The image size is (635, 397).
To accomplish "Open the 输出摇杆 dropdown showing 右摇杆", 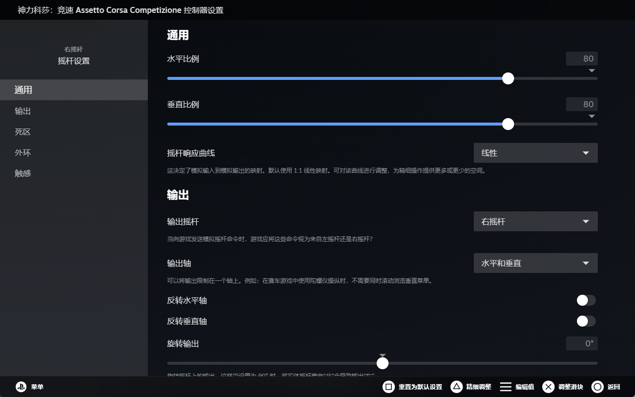I will [x=536, y=221].
